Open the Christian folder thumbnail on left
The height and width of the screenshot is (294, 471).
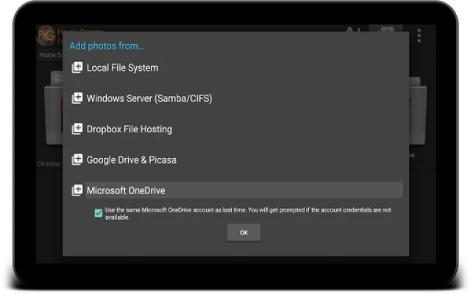(50, 118)
